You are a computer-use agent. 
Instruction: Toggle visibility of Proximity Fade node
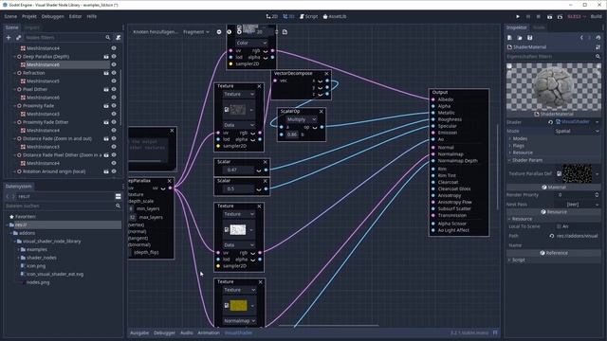tap(114, 105)
